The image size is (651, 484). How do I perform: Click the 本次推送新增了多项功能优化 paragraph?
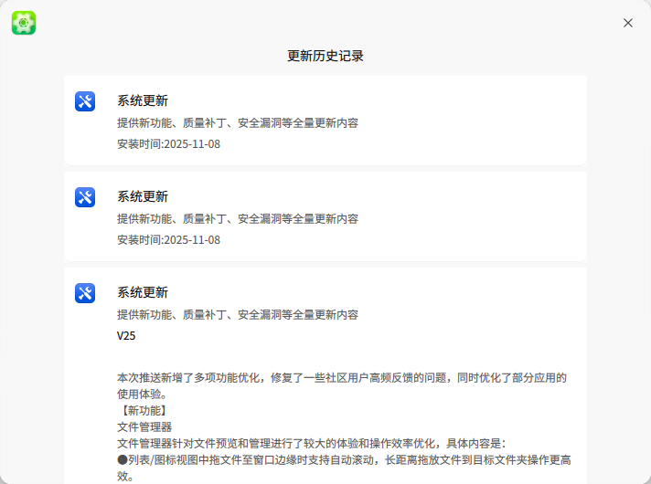pyautogui.click(x=342, y=385)
